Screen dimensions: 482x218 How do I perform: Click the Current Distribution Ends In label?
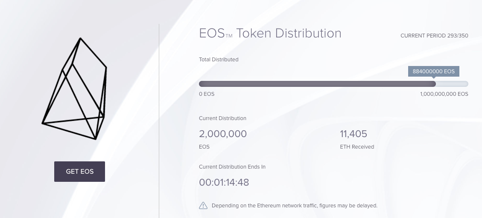tap(232, 167)
